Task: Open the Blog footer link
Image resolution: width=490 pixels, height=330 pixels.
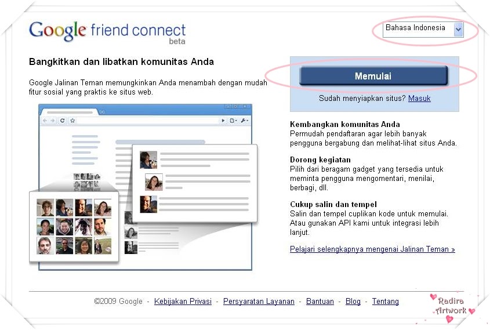Action: 353,301
